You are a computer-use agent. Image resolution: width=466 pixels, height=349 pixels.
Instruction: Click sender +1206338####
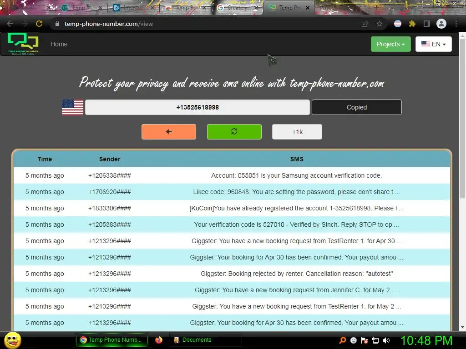110,175
